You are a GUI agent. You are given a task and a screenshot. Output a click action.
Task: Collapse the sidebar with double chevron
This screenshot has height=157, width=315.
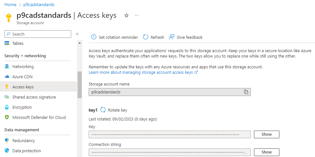[x=77, y=34]
